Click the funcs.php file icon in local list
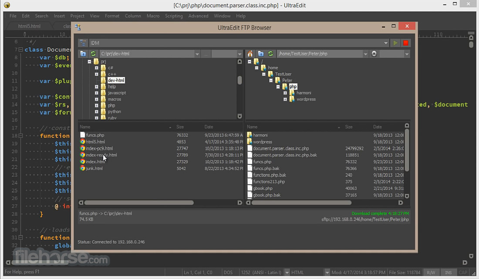Image resolution: width=479 pixels, height=279 pixels. pyautogui.click(x=82, y=135)
